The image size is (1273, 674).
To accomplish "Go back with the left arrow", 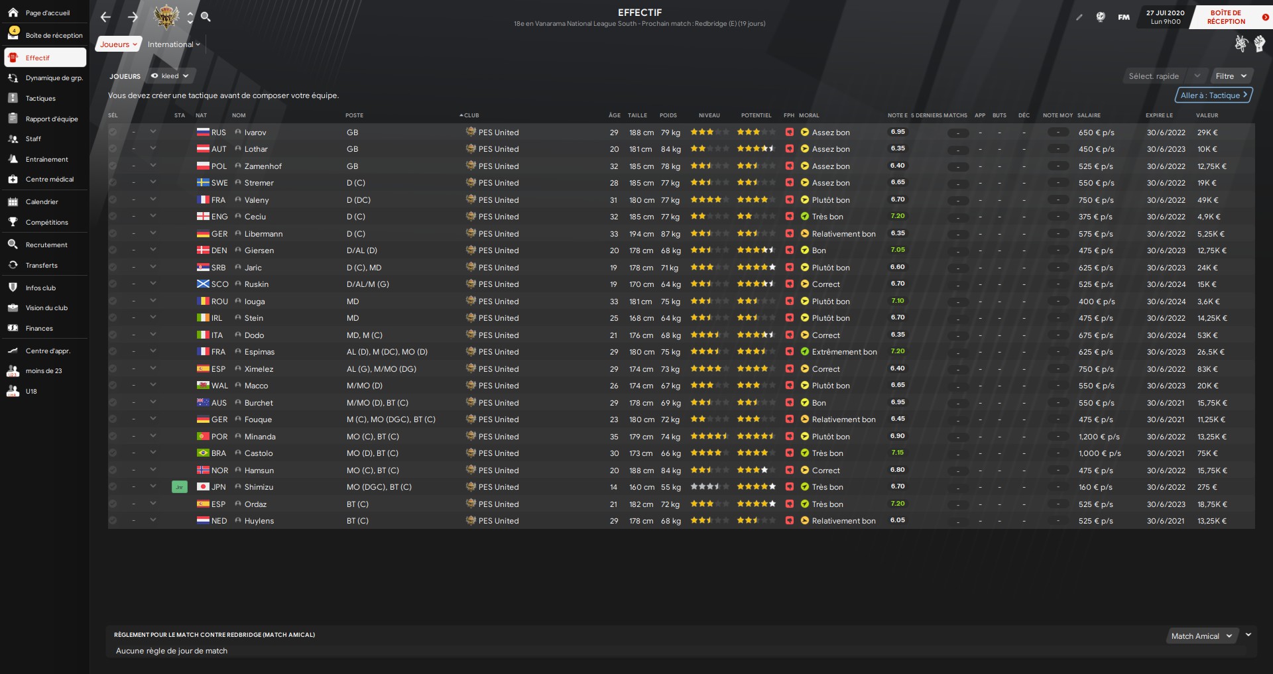I will pyautogui.click(x=105, y=17).
